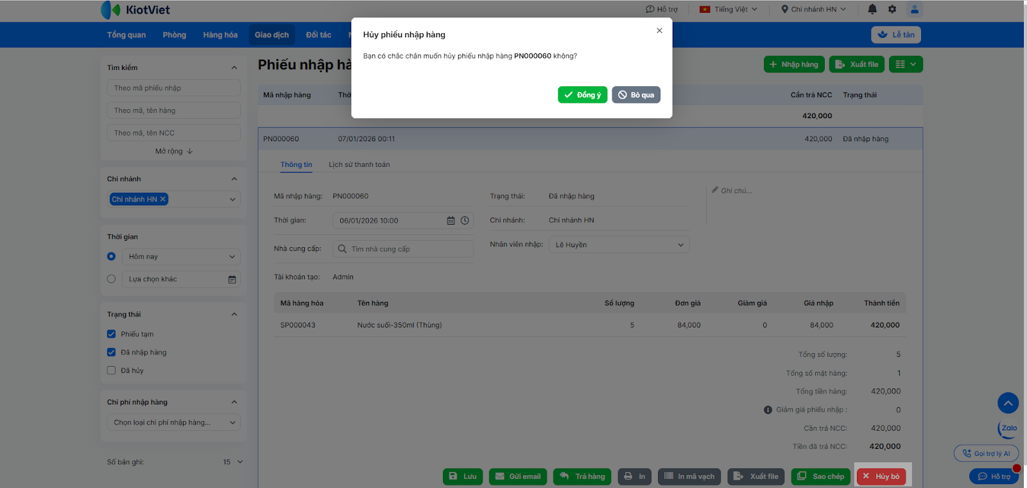
Task: Open Hỗ trợ chat bubble at bottom right
Action: pos(994,476)
